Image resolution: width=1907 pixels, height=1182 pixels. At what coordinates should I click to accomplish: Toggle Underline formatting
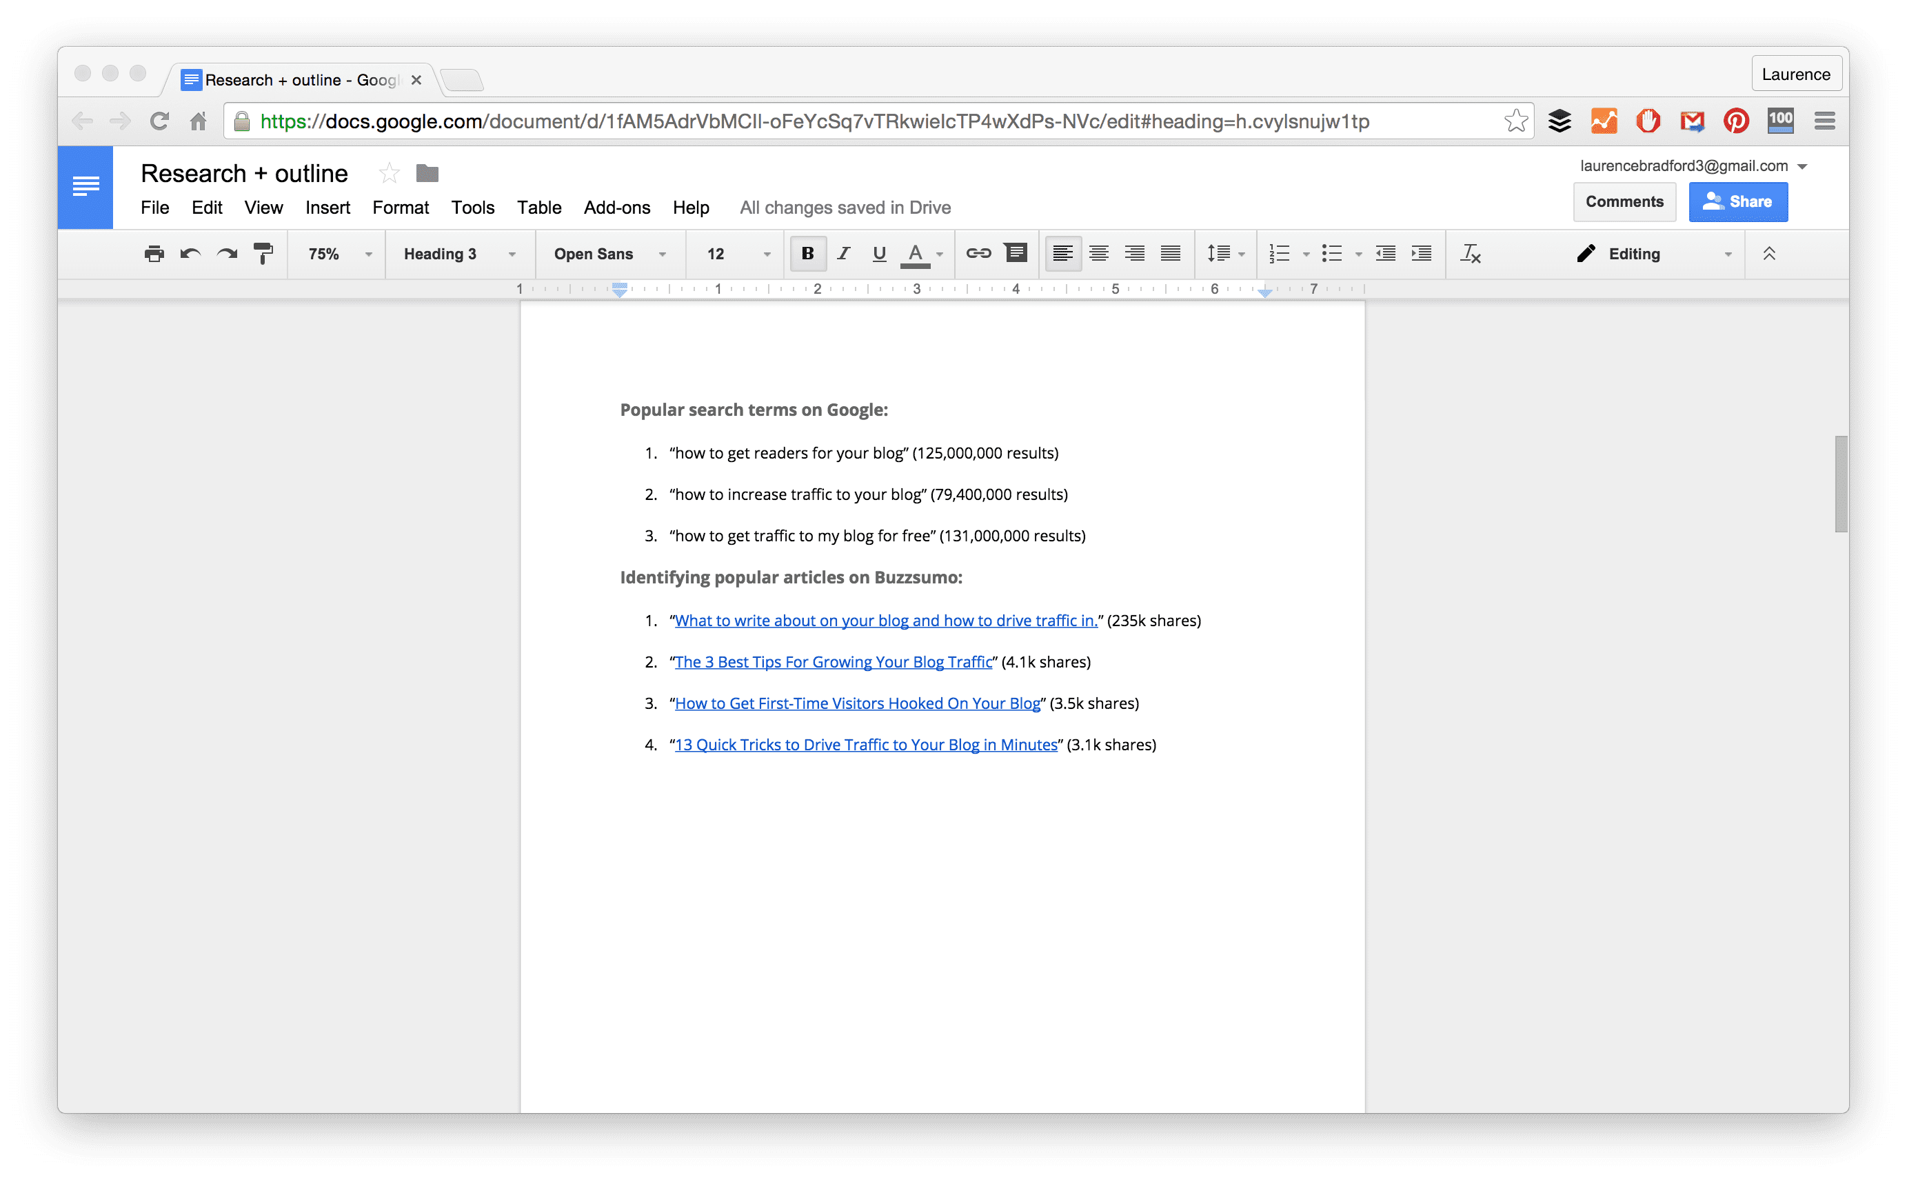click(879, 253)
